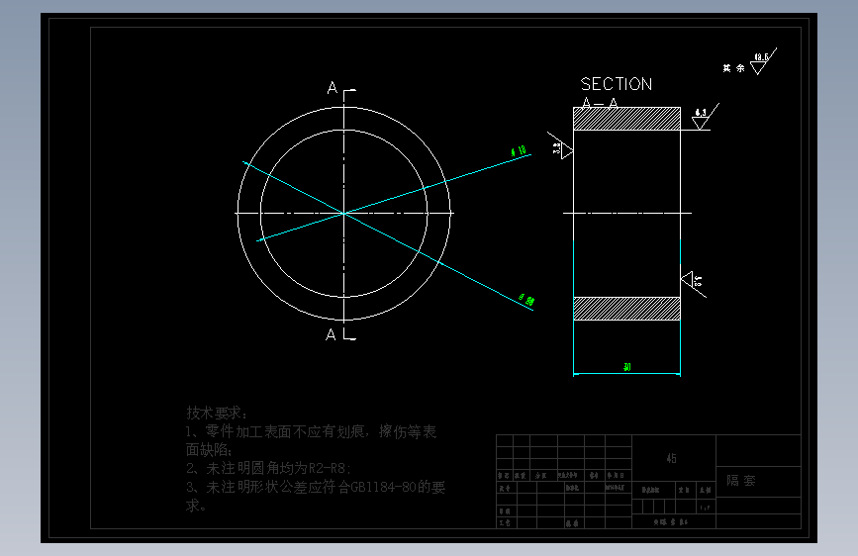Select roughness symbol on left face of section
The width and height of the screenshot is (858, 556).
[560, 145]
